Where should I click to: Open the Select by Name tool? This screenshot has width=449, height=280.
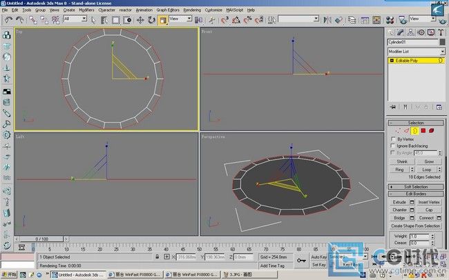click(104, 20)
